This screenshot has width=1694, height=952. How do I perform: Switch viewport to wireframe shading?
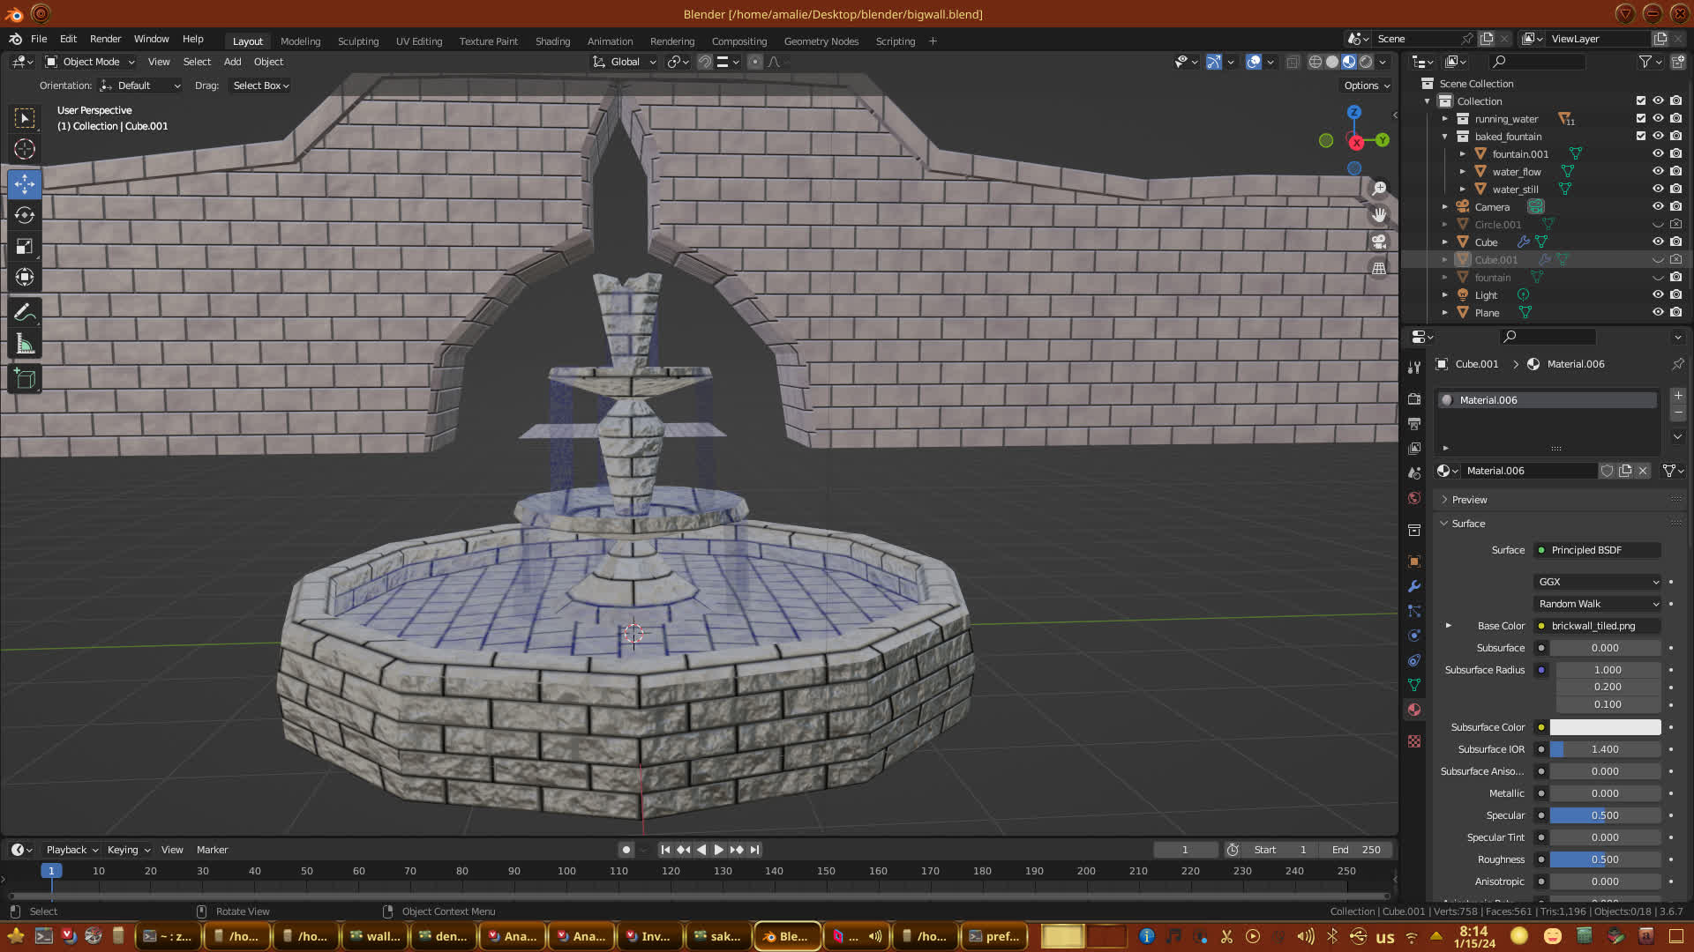click(1315, 62)
